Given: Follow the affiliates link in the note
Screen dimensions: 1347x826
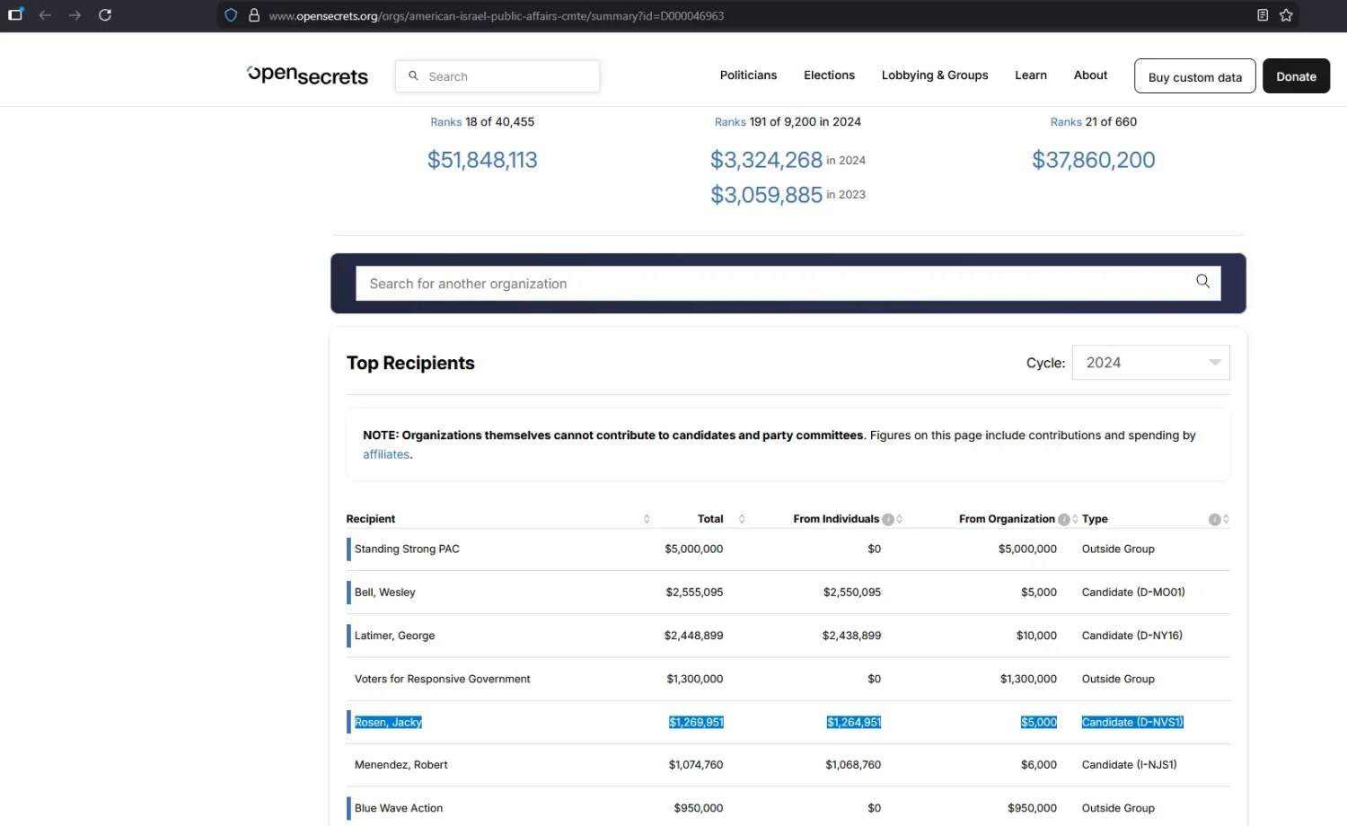Looking at the screenshot, I should coord(386,454).
